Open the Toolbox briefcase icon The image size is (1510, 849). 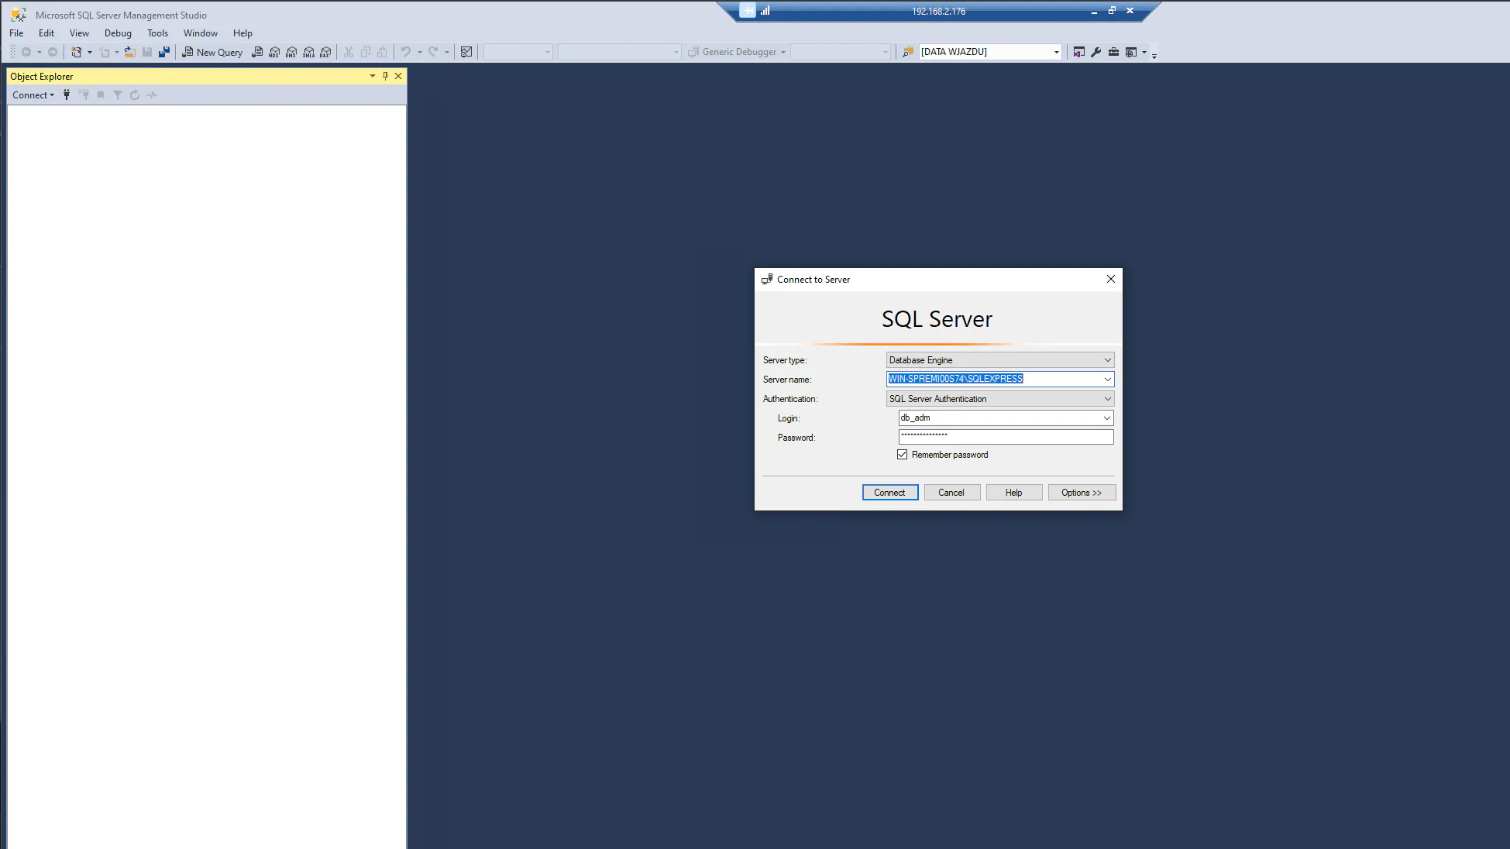[x=1113, y=52]
